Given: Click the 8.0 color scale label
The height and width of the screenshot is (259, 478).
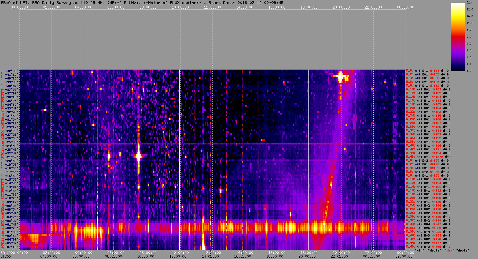Looking at the screenshot, I should click(469, 30).
